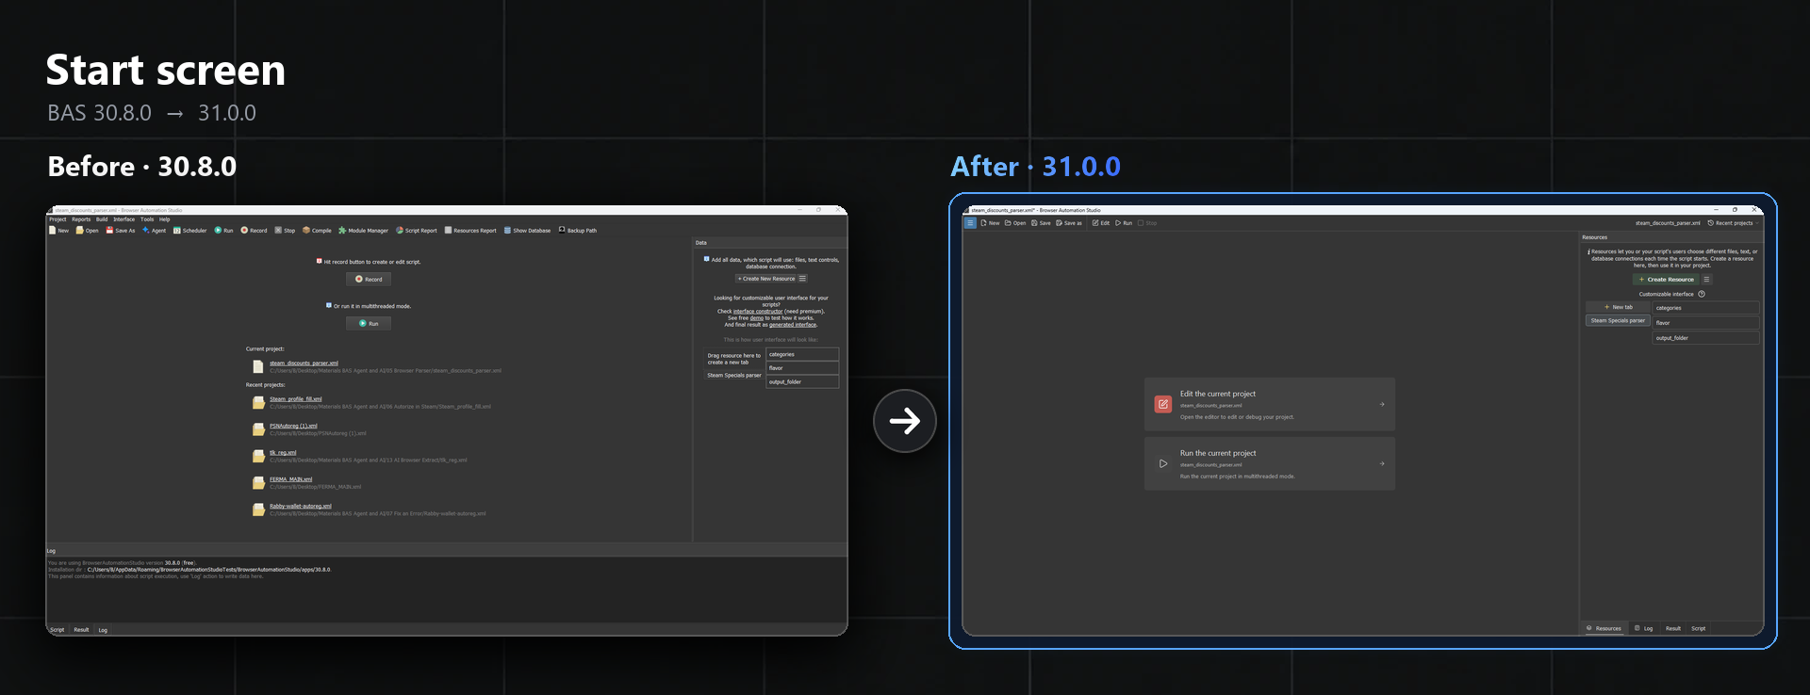
Task: Open current project steam_discounts_parser.xml link
Action: (304, 364)
